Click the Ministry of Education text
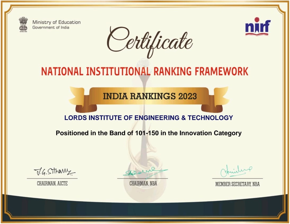 (x=56, y=22)
